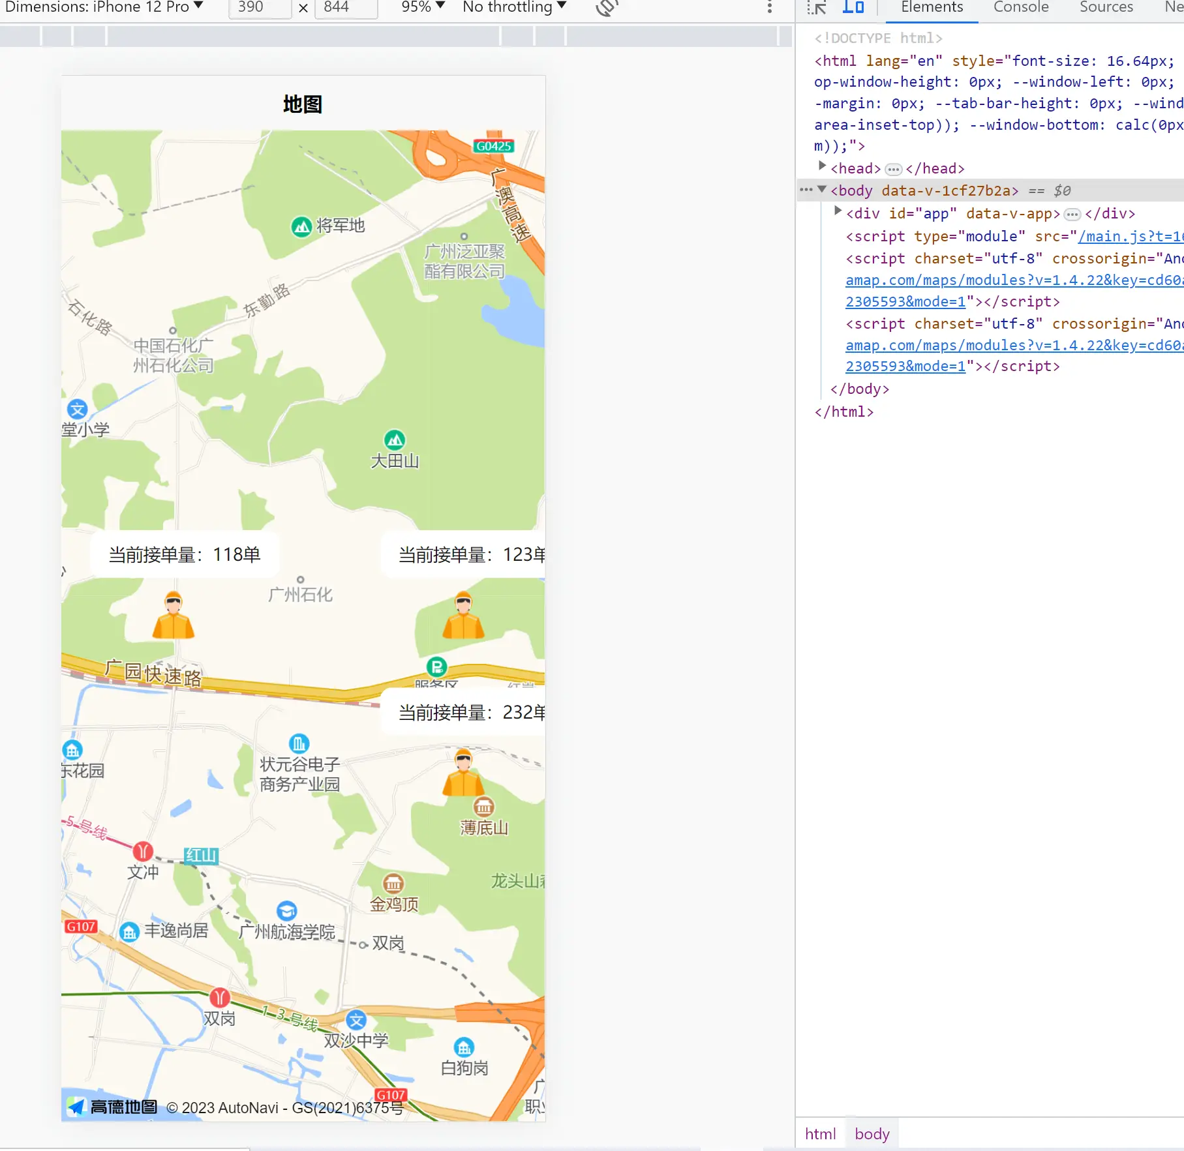Click the 广州航海学院 school icon
1184x1151 pixels.
coord(286,911)
